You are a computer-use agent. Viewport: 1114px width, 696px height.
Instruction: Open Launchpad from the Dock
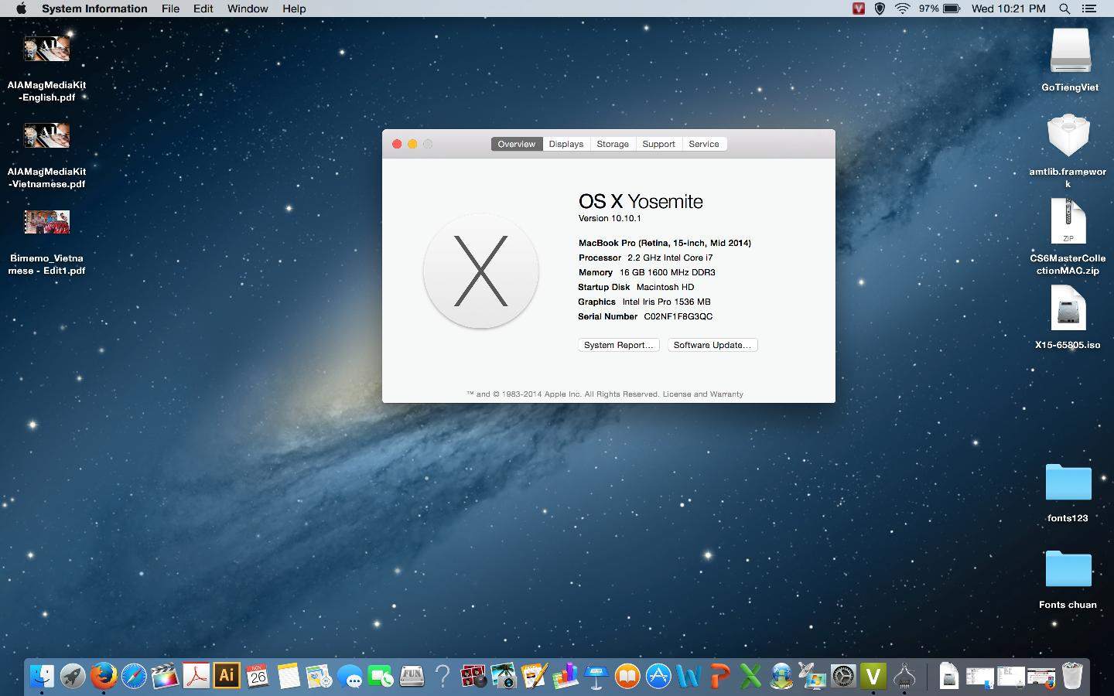pyautogui.click(x=73, y=676)
